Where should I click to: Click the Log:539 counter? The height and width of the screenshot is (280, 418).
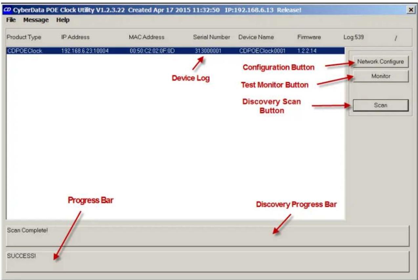tap(353, 37)
